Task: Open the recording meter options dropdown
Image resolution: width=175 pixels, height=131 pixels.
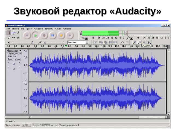Action: pyautogui.click(x=132, y=38)
